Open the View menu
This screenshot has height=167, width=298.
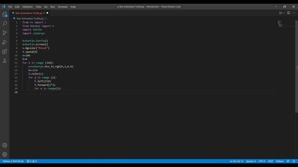tap(38, 6)
